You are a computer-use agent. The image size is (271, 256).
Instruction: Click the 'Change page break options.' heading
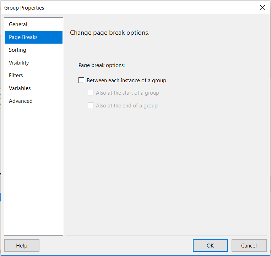pyautogui.click(x=110, y=33)
